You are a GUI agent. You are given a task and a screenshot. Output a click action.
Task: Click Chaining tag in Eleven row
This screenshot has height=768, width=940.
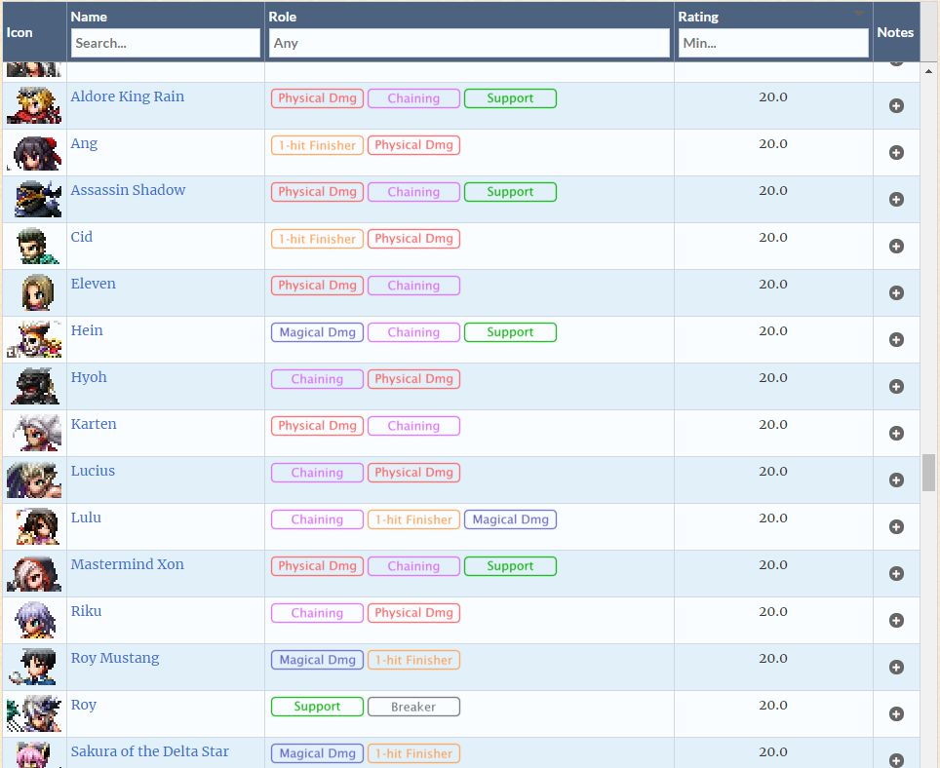point(413,286)
